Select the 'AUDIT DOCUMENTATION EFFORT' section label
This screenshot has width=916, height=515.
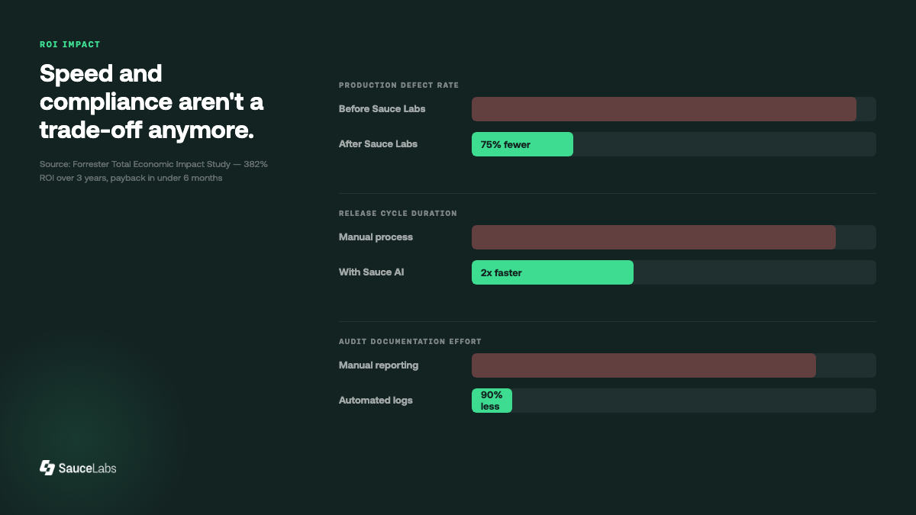pos(410,342)
